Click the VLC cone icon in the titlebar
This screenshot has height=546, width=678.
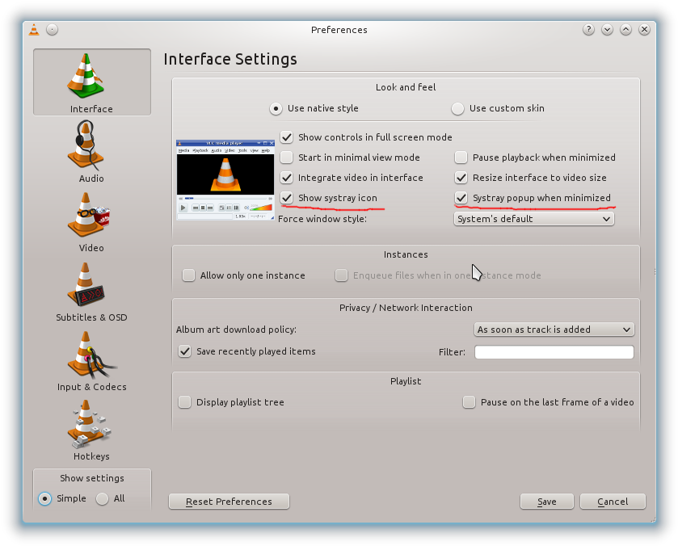(33, 29)
